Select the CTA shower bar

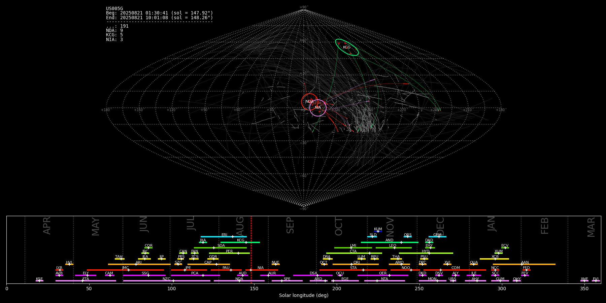pyautogui.click(x=354, y=253)
